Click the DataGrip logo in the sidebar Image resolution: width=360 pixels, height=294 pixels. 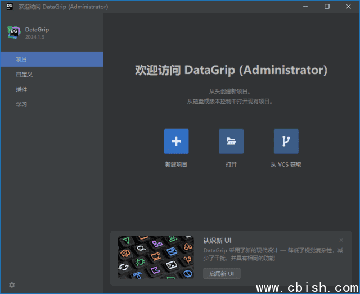pyautogui.click(x=13, y=33)
